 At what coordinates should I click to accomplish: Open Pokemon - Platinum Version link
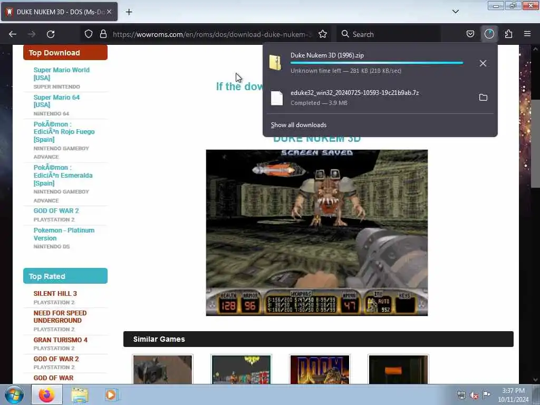[x=64, y=234]
